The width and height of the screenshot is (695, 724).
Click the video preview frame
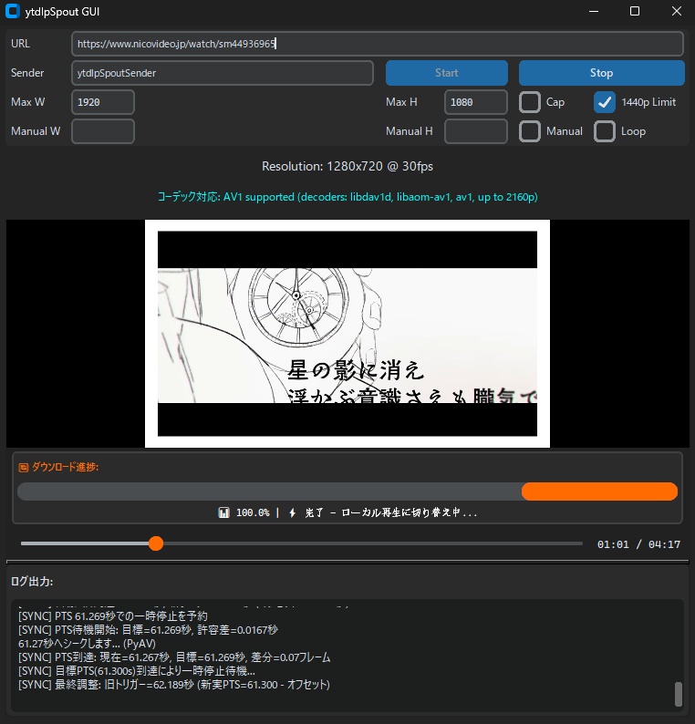(x=347, y=334)
